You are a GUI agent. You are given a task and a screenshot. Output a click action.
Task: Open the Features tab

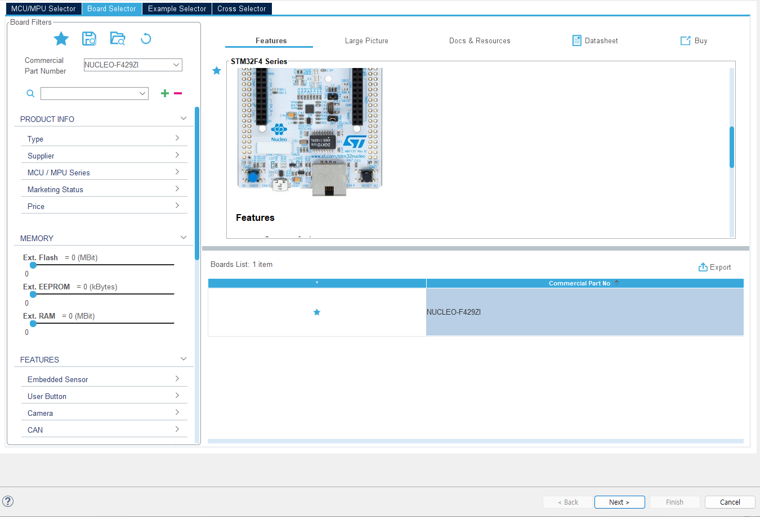tap(271, 40)
